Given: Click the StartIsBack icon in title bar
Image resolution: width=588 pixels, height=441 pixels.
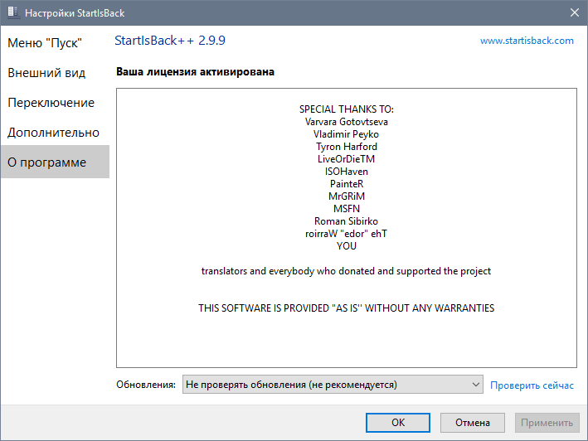Looking at the screenshot, I should [13, 12].
